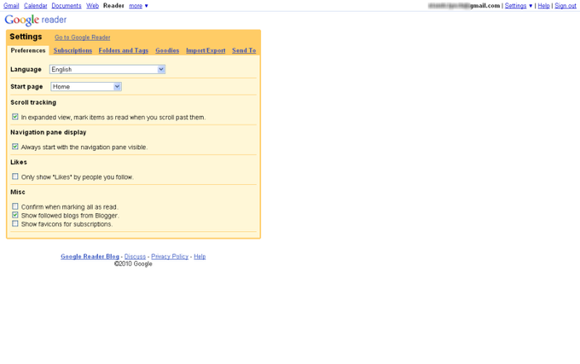The image size is (580, 364).
Task: Click the Misc heading
Action: 18,192
